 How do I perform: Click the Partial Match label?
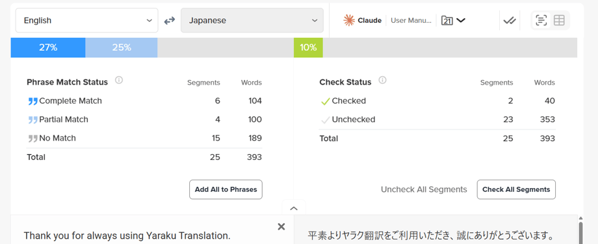64,120
